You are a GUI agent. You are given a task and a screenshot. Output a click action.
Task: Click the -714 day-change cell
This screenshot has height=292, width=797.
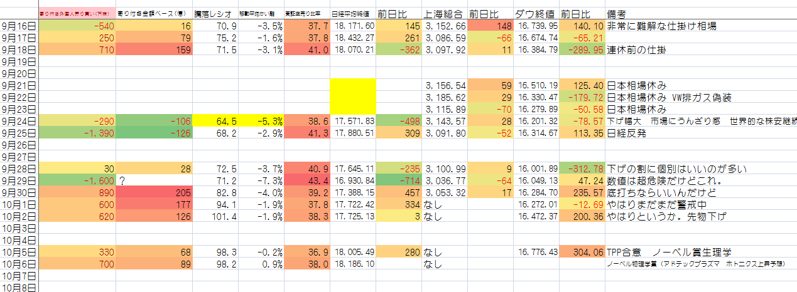(x=398, y=180)
